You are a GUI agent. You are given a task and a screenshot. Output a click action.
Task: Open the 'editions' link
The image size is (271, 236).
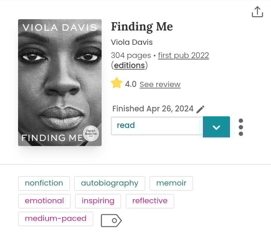pyautogui.click(x=129, y=65)
